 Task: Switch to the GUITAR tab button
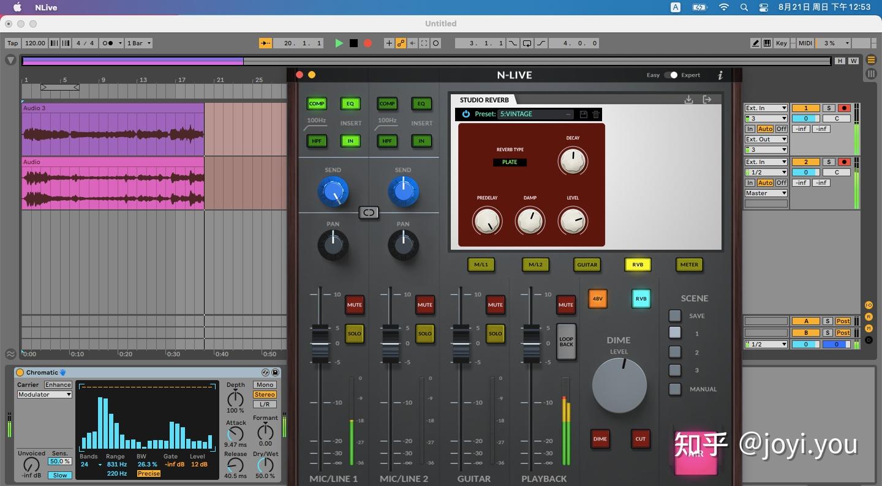[x=587, y=265]
